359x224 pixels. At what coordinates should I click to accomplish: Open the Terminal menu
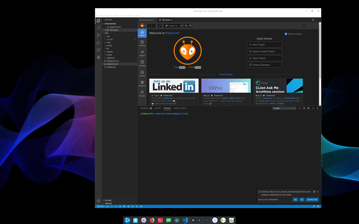[131, 15]
